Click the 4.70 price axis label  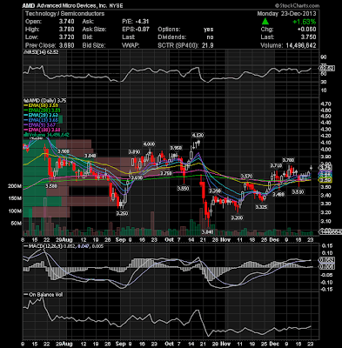(x=325, y=104)
